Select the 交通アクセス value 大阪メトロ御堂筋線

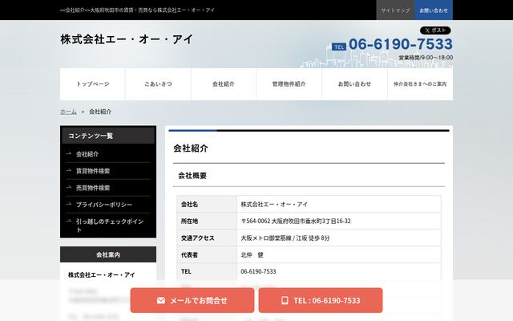point(285,238)
